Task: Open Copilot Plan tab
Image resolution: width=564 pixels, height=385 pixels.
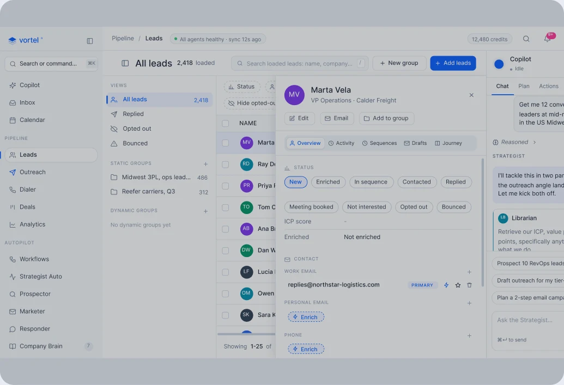Action: tap(524, 86)
